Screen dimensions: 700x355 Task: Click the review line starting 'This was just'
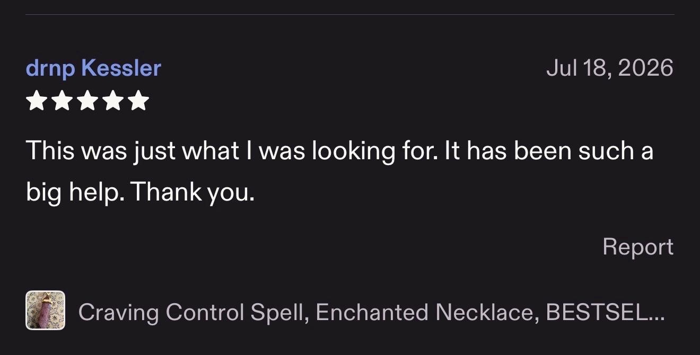pyautogui.click(x=339, y=151)
